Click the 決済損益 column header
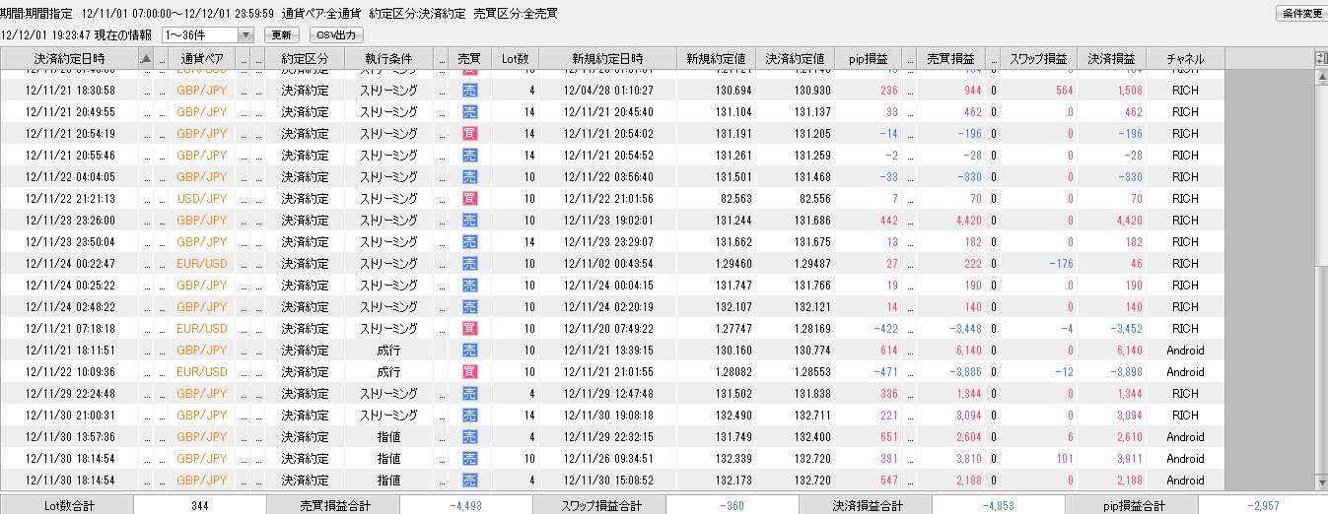The image size is (1328, 514). pyautogui.click(x=1111, y=59)
